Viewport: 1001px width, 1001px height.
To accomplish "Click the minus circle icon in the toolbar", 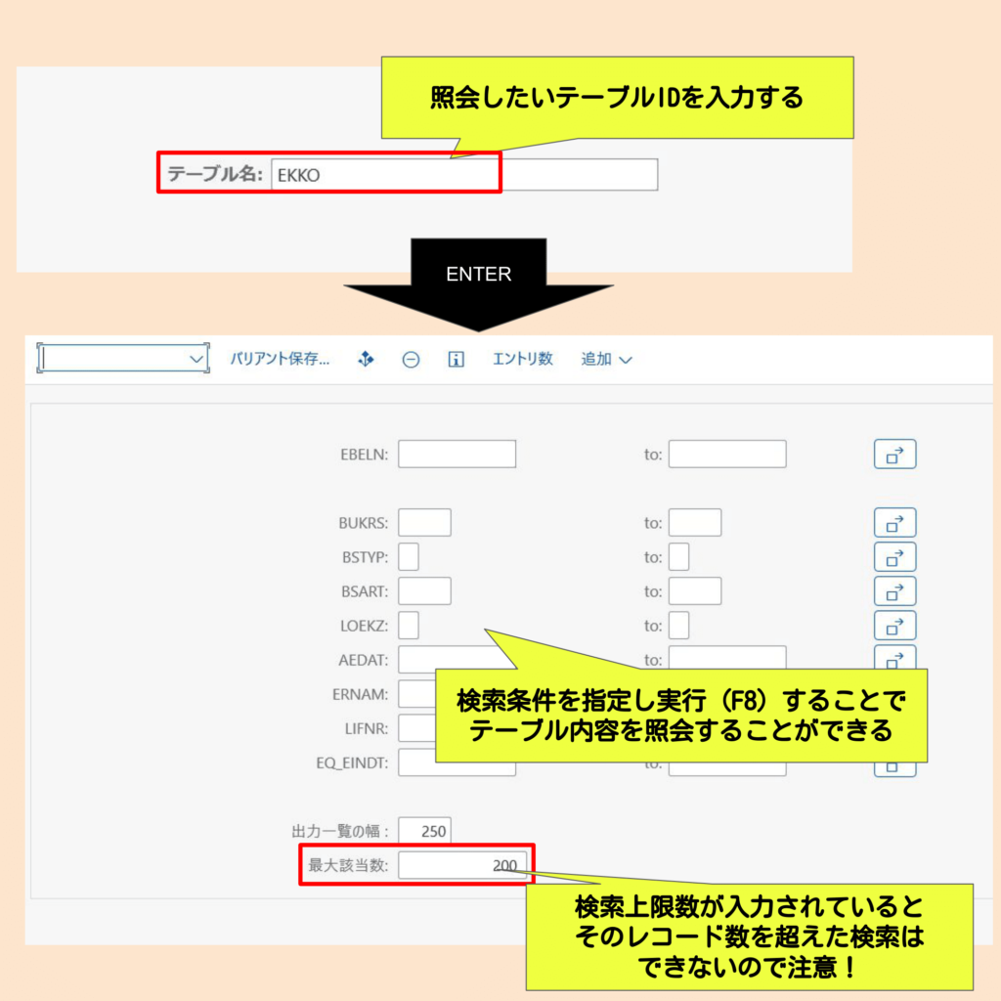I will click(410, 359).
